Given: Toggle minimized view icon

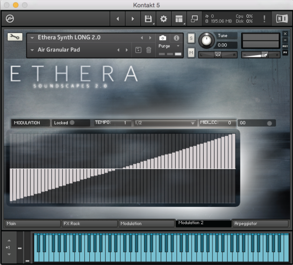Looking at the screenshot, I should pos(194,19).
